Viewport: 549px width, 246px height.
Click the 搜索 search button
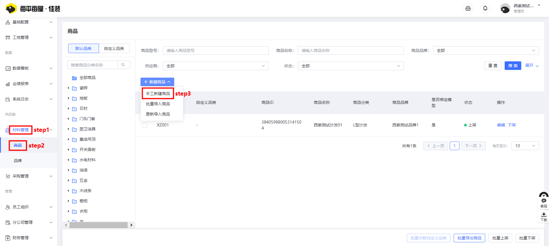click(513, 66)
